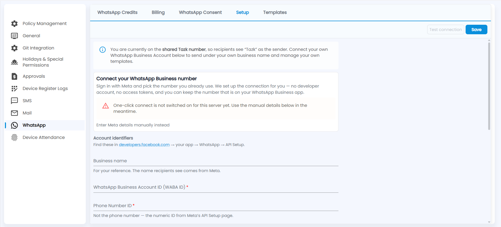Click the scrollbar up arrow
Screen dimensions: 501x227
pos(489,40)
